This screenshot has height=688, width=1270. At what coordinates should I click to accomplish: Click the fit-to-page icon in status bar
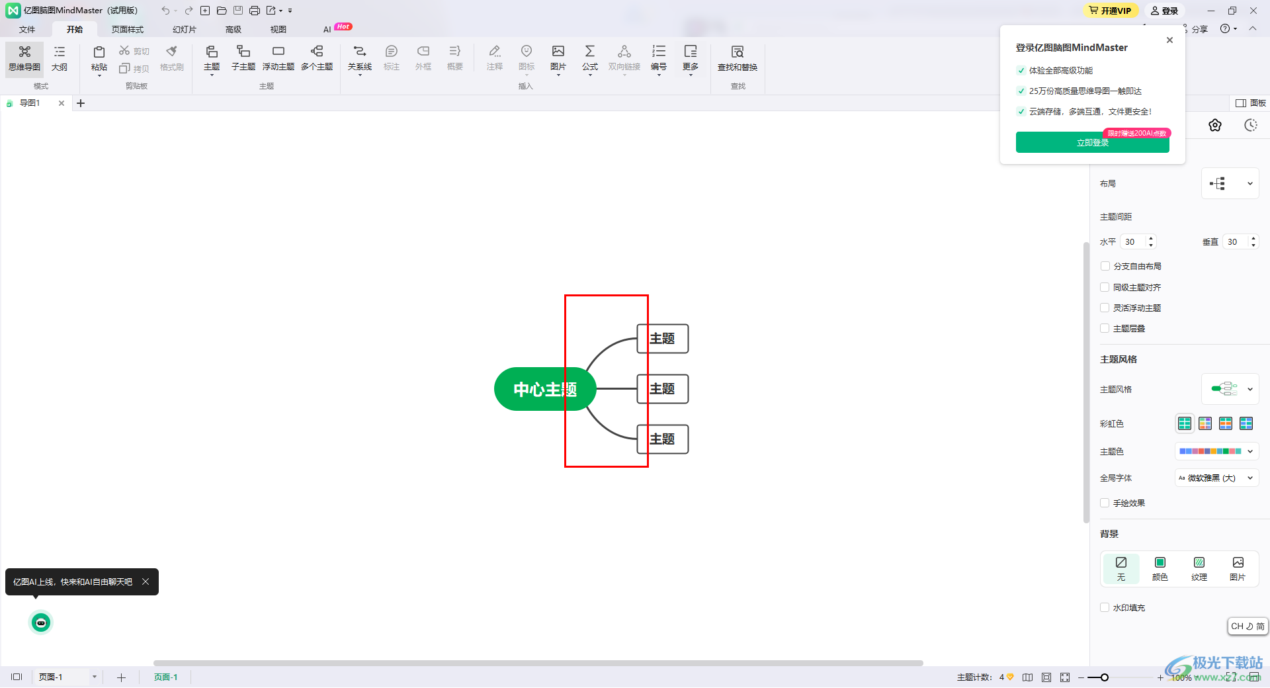[1046, 677]
